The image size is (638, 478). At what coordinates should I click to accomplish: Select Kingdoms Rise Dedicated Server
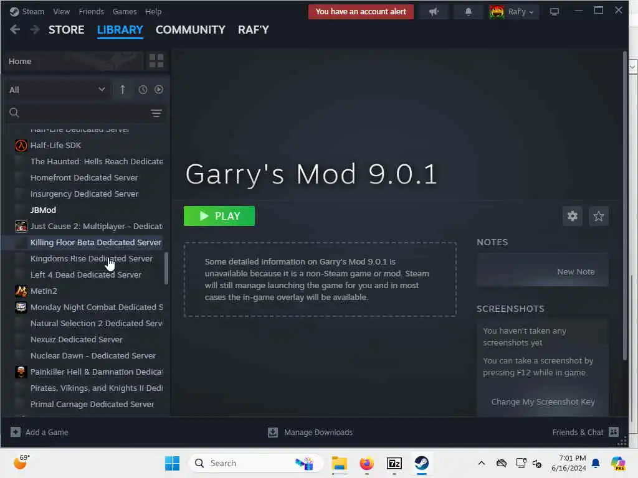click(92, 258)
